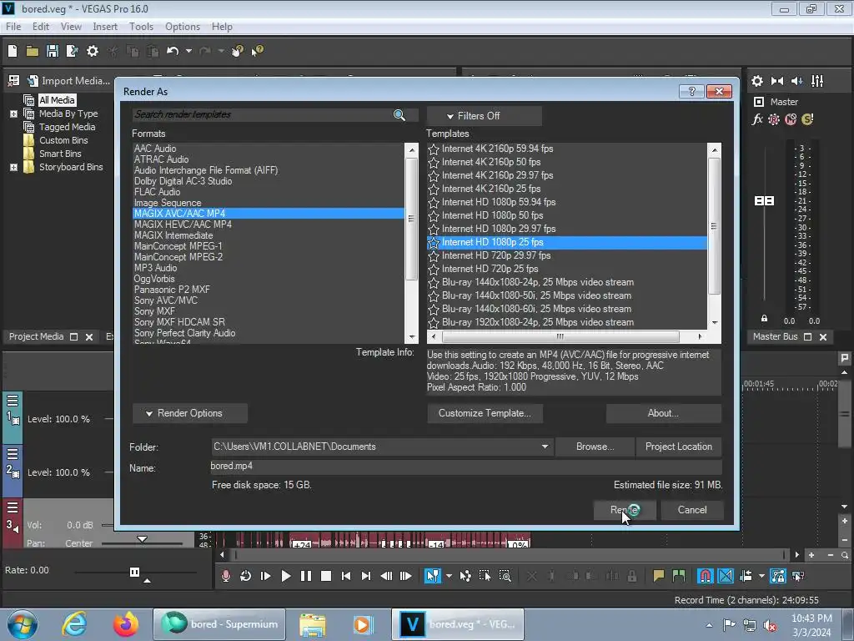Star the Internet 4K 2160p 25 fps template
This screenshot has width=854, height=641.
434,189
